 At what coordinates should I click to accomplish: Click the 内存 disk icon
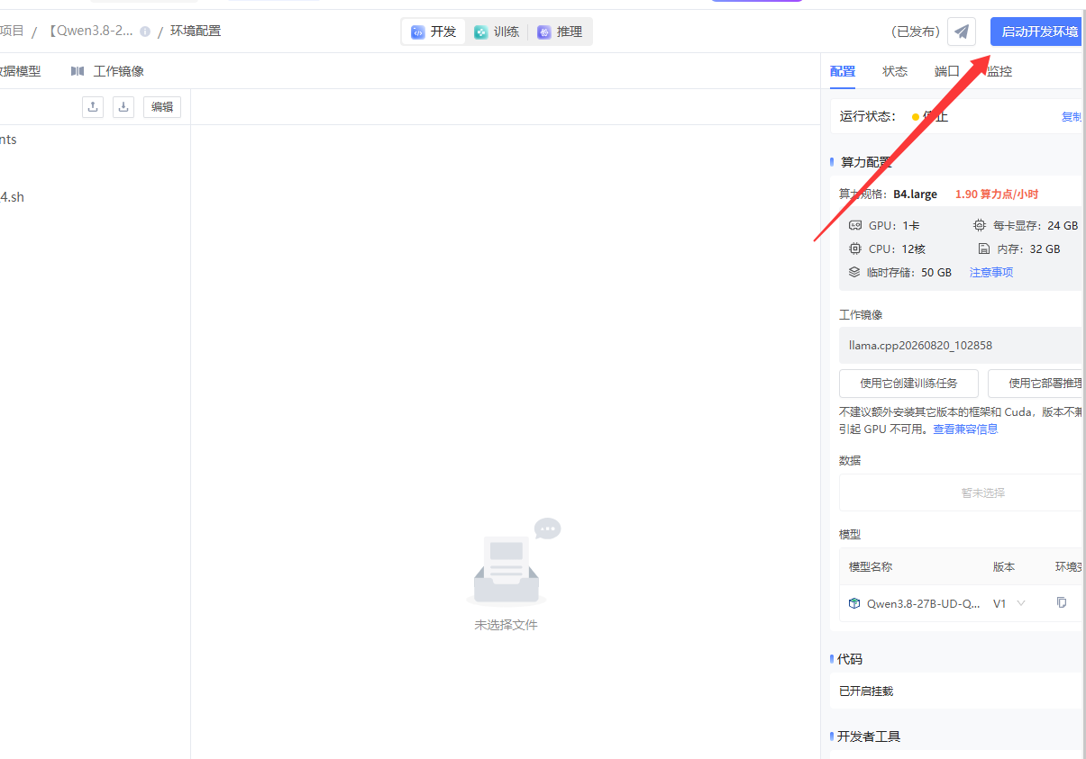click(984, 248)
